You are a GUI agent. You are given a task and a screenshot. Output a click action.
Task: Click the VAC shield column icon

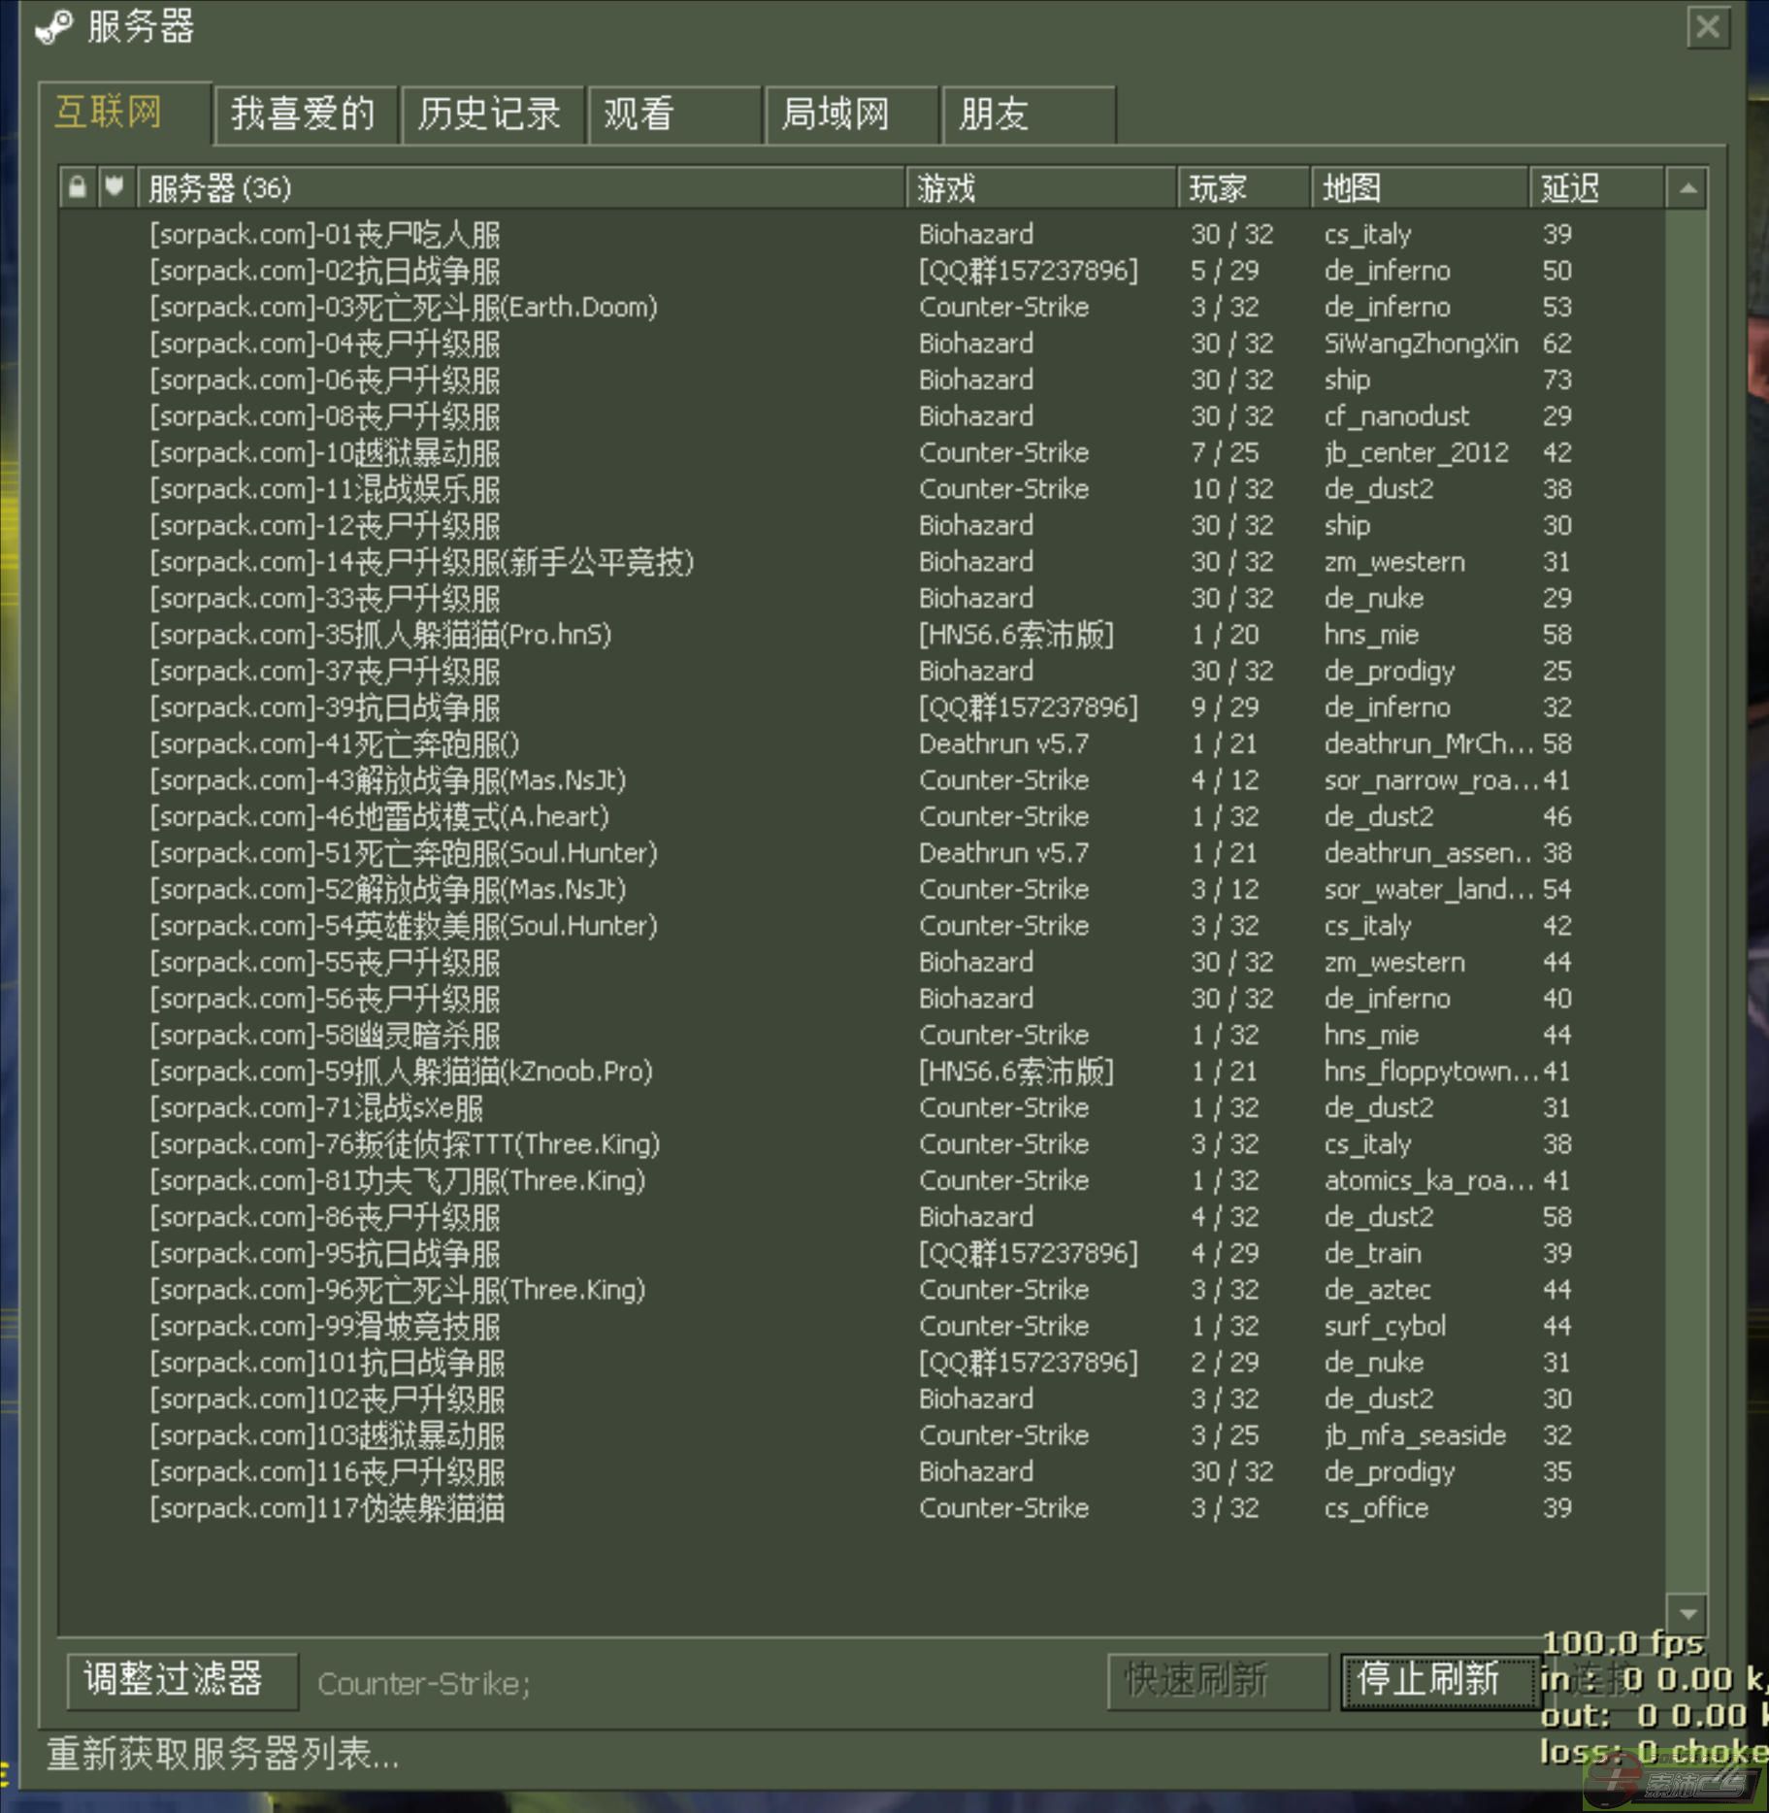click(115, 187)
